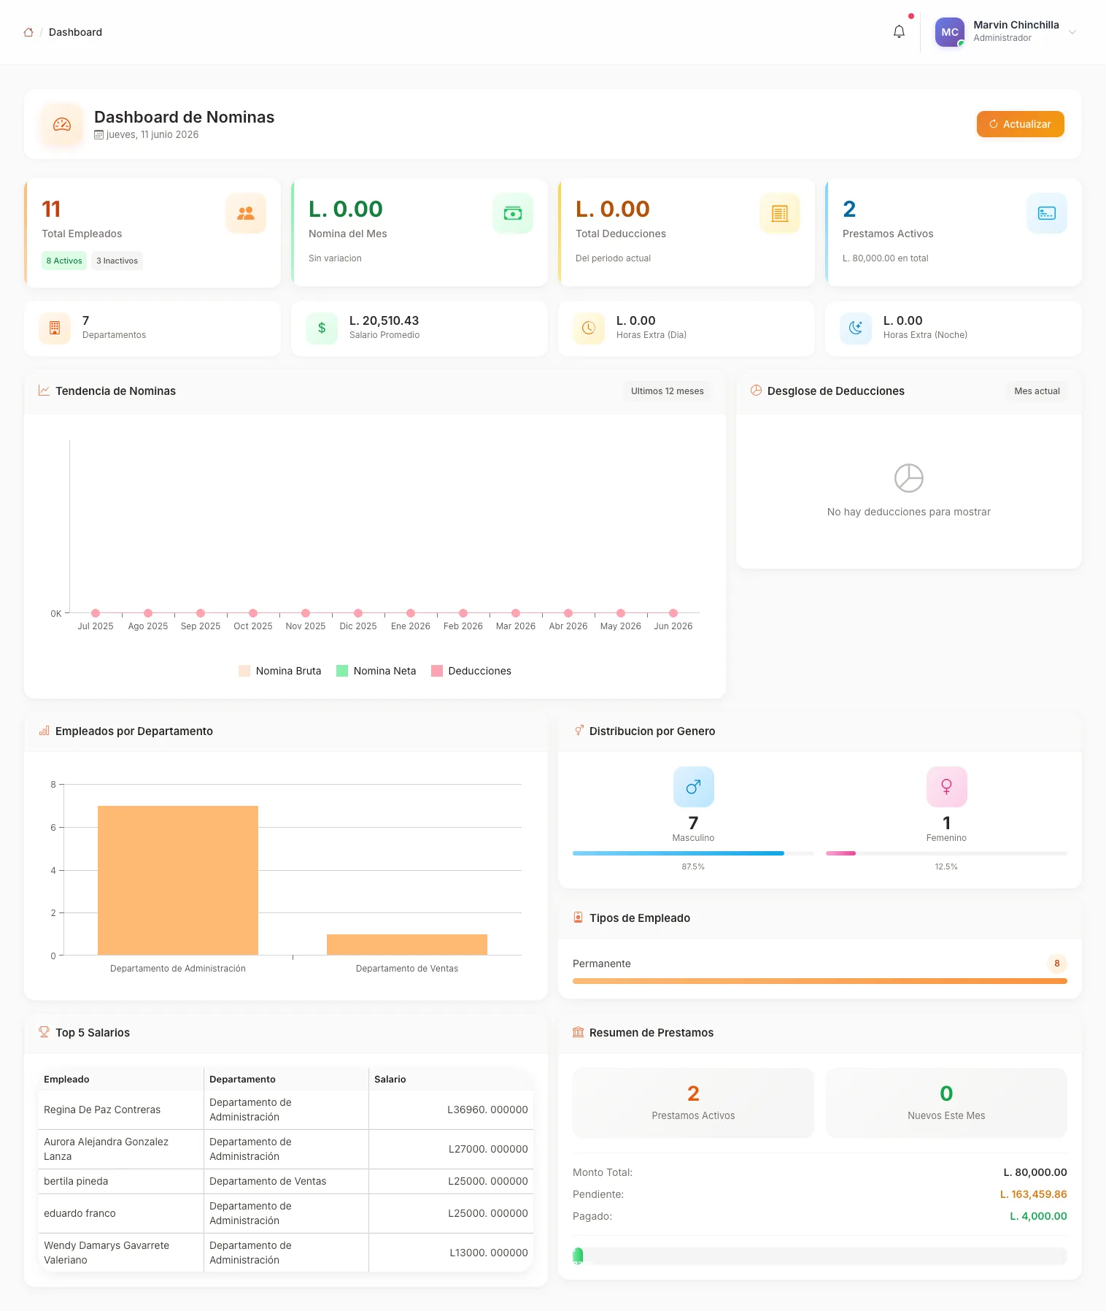Select the eduardo franco row
Image resolution: width=1106 pixels, height=1311 pixels.
[286, 1213]
